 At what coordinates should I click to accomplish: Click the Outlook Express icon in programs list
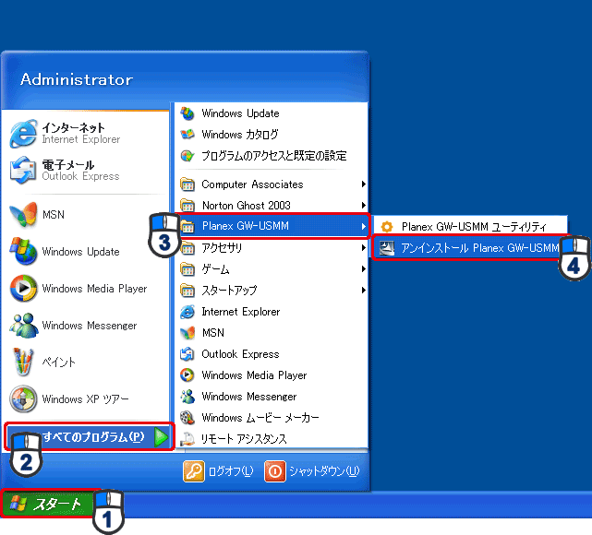(x=187, y=354)
